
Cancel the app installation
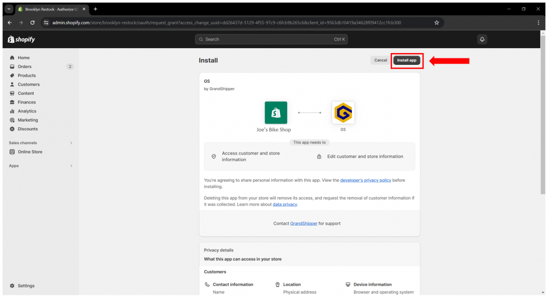381,60
